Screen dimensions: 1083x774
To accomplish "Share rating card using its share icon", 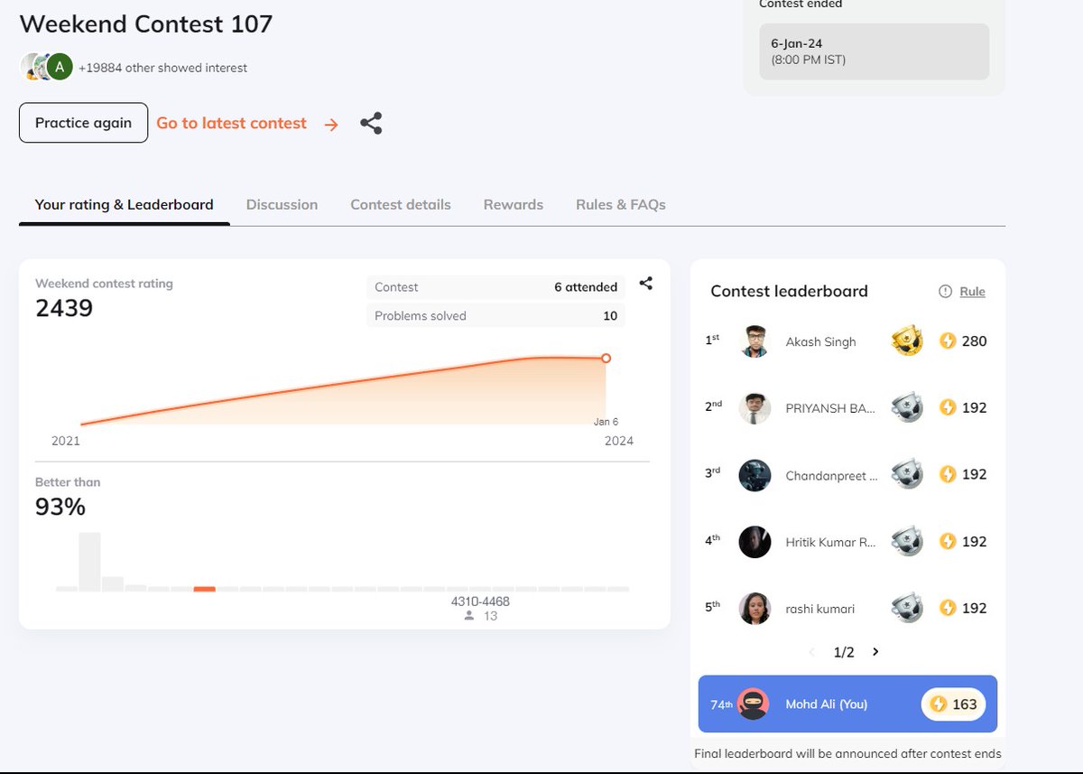I will point(646,283).
